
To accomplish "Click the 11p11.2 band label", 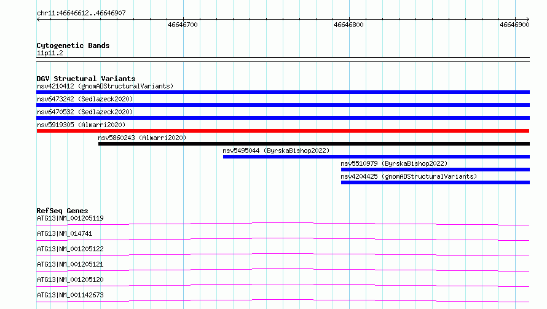I will (x=50, y=53).
